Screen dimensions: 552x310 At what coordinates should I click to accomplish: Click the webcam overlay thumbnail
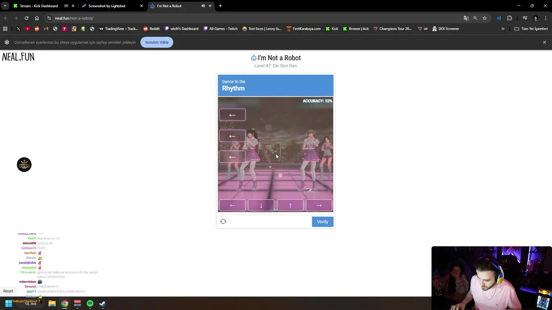[x=492, y=278]
